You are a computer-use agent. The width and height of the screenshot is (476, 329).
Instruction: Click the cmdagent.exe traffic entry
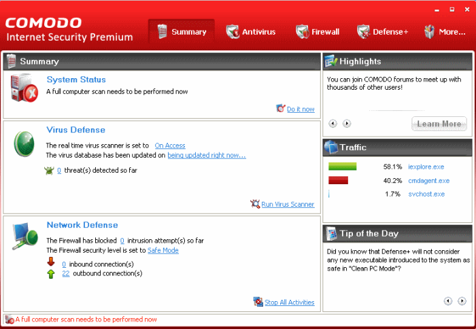(x=428, y=181)
